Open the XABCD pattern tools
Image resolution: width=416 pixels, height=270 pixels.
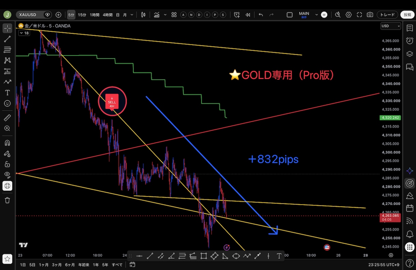coord(7,61)
